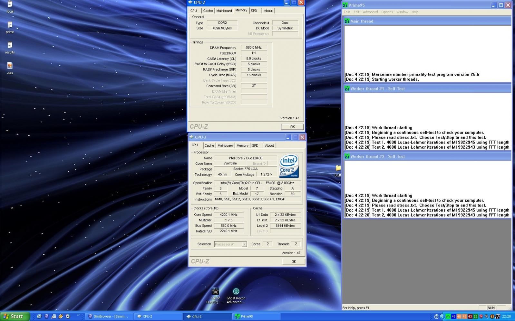Open the Edit menu in Prime95
Screen dimensions: 515x321
356,12
